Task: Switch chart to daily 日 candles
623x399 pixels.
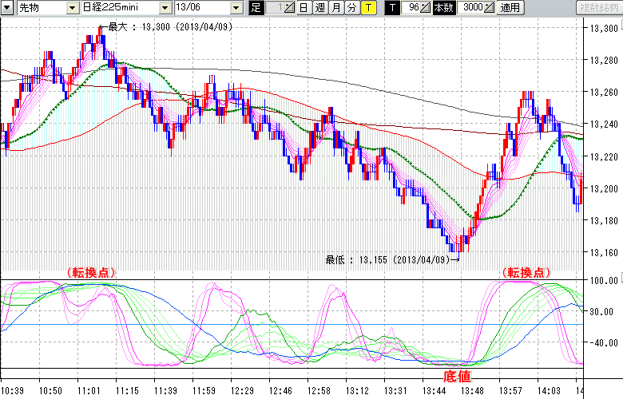Action: (x=304, y=7)
